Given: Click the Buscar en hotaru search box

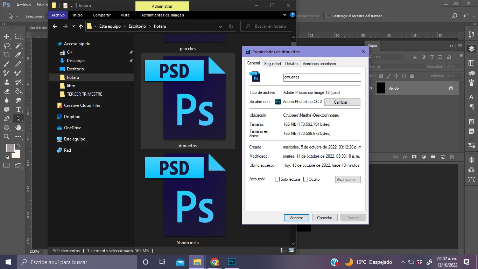Looking at the screenshot, I should (x=267, y=26).
